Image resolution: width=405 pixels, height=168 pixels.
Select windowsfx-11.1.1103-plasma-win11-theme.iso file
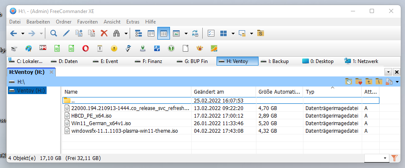tap(125, 131)
